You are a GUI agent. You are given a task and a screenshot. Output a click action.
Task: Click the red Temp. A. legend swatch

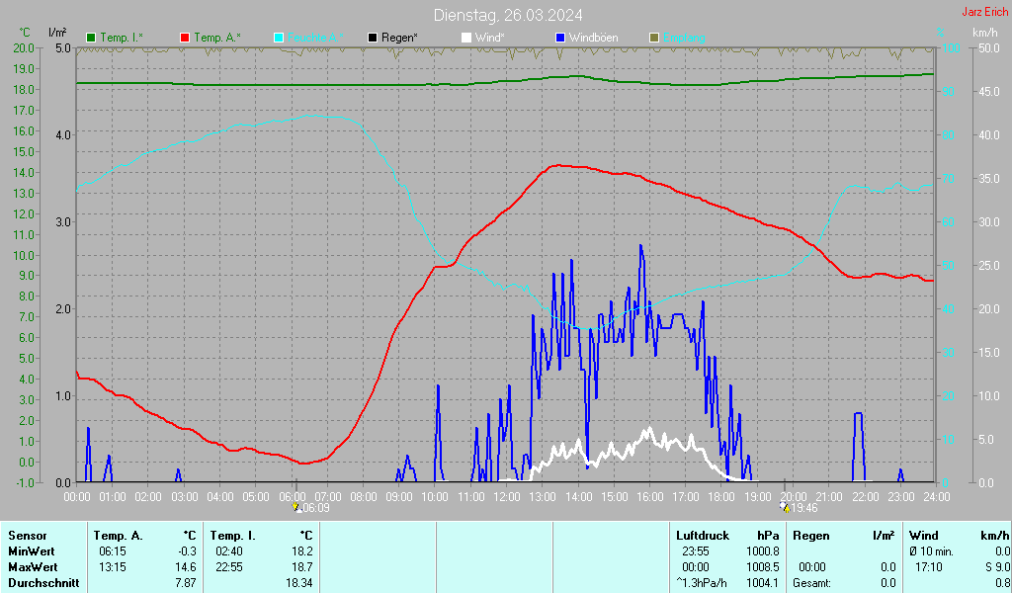(185, 38)
